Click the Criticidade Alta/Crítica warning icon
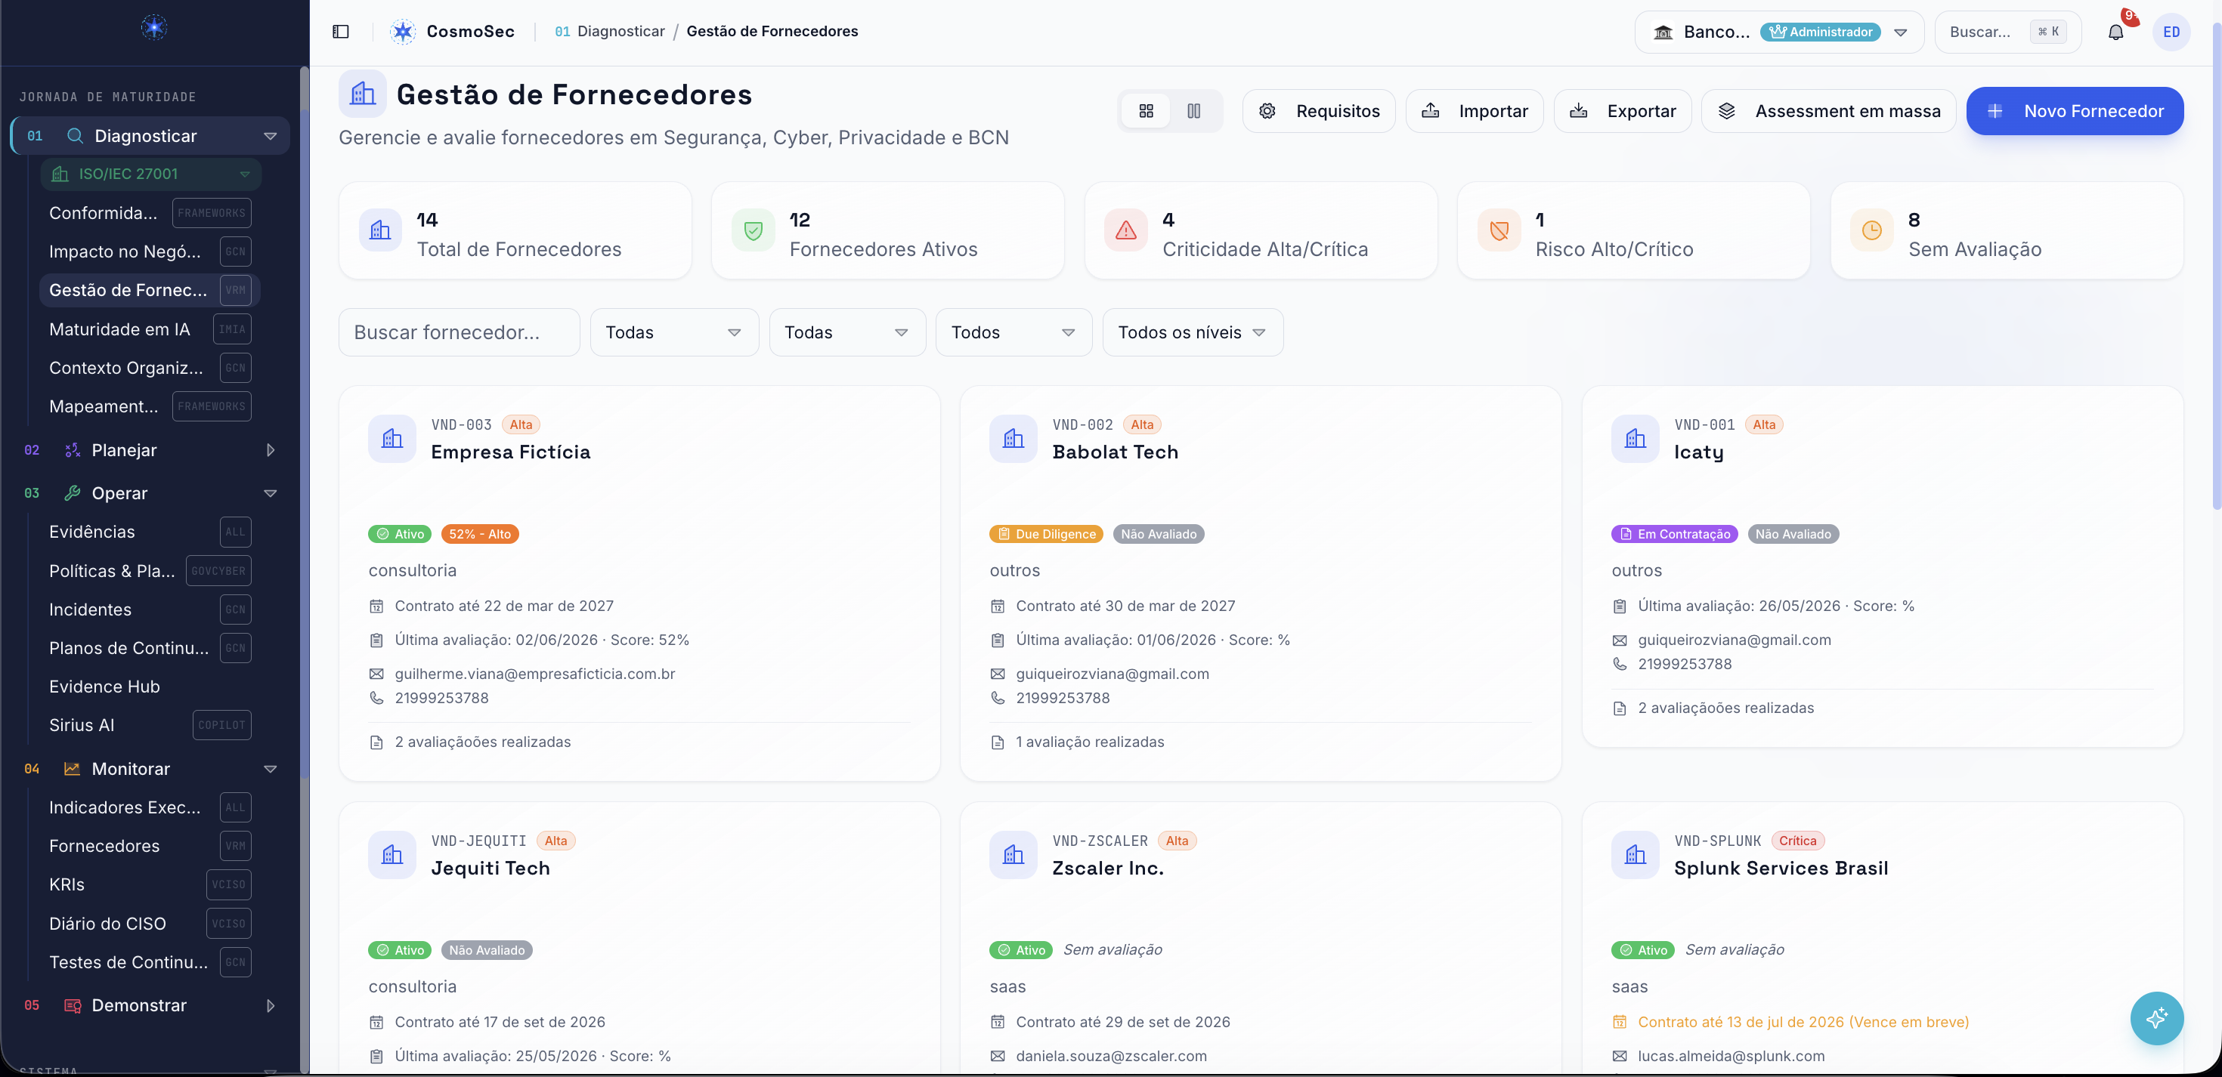 click(1125, 230)
